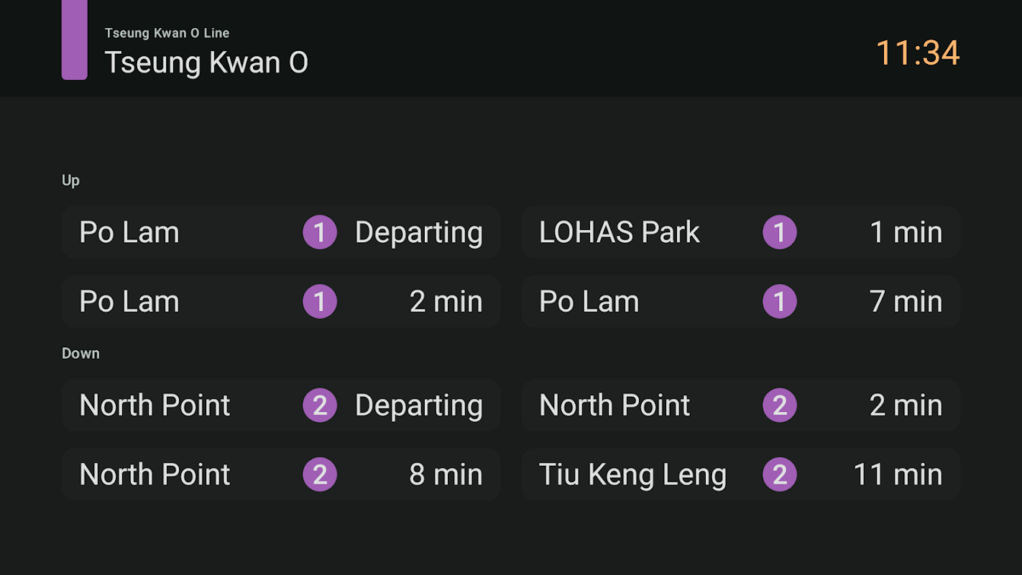Click the Tseung Kwan O station title
The height and width of the screenshot is (575, 1022).
click(206, 63)
